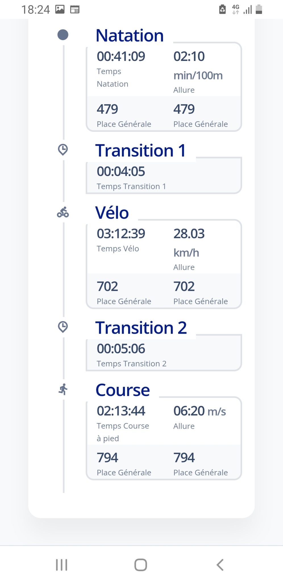This screenshot has height=583, width=283.
Task: Select the Vélo section heading
Action: pyautogui.click(x=112, y=213)
